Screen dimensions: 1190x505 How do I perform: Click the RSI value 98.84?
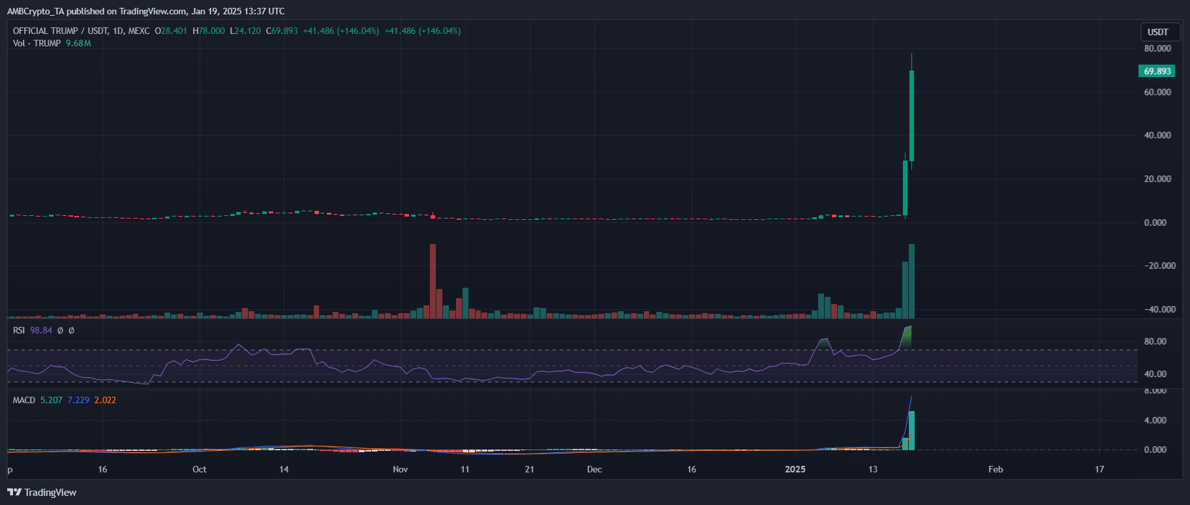coord(41,330)
